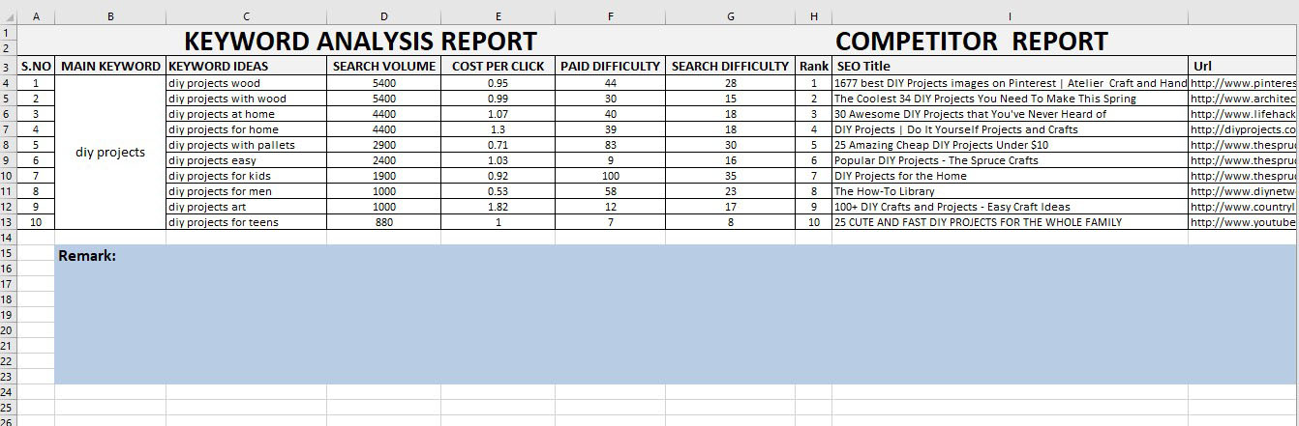Click the KEYWORD ANALYSIS REPORT title cell
Image resolution: width=1299 pixels, height=426 pixels.
point(360,42)
